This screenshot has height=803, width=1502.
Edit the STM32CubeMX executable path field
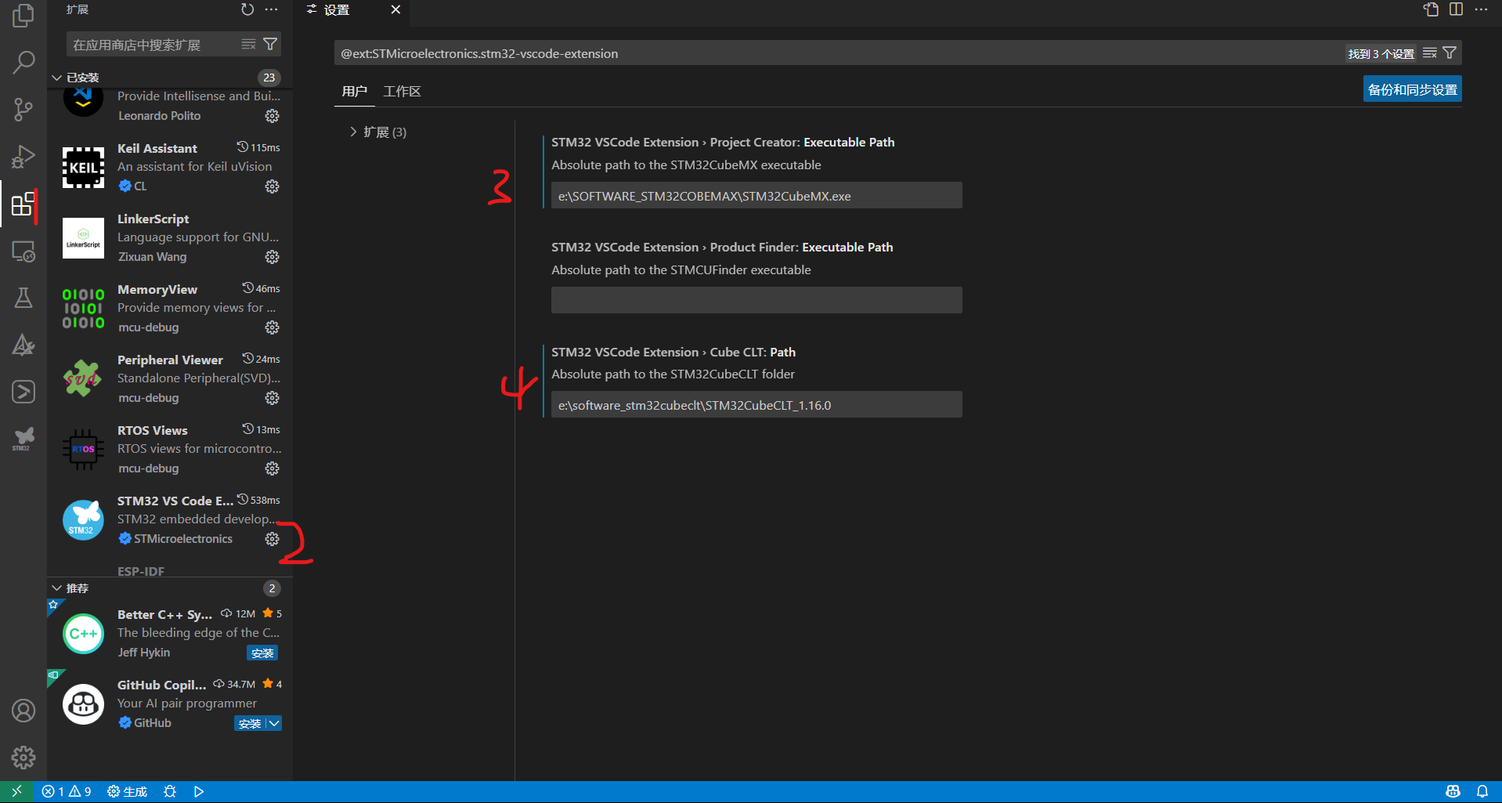[756, 195]
